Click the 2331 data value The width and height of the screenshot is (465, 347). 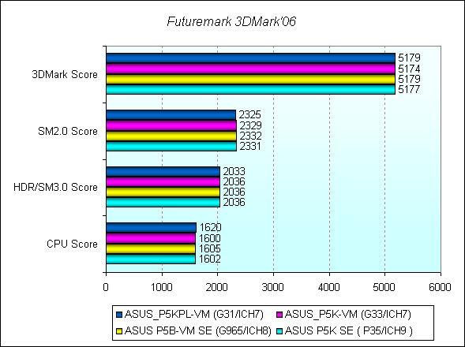pyautogui.click(x=250, y=146)
